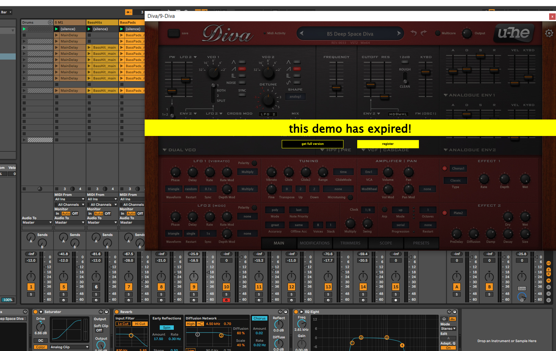Launch the MainDelay clip in scene 2
This screenshot has height=351, width=556.
[70, 35]
